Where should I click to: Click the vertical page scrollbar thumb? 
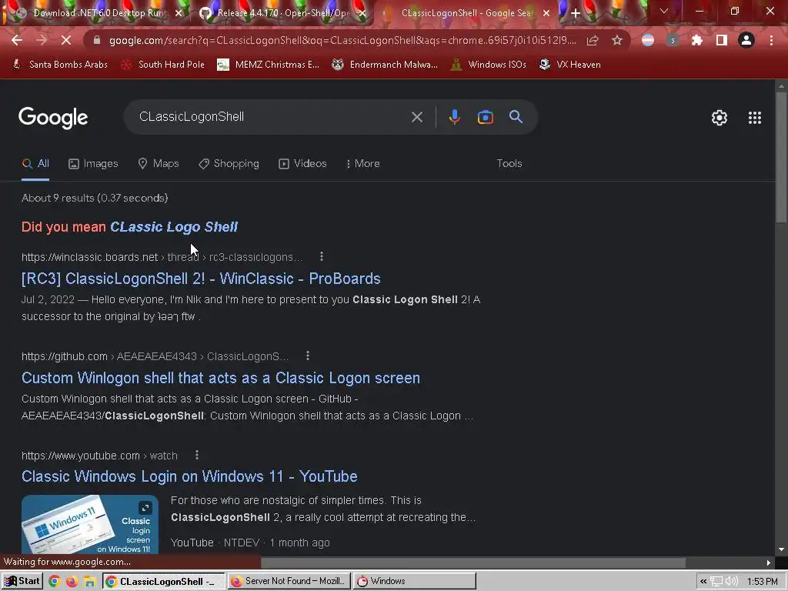click(781, 157)
